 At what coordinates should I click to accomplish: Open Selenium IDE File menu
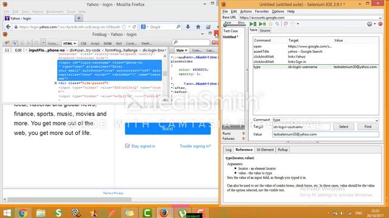[x=225, y=12]
